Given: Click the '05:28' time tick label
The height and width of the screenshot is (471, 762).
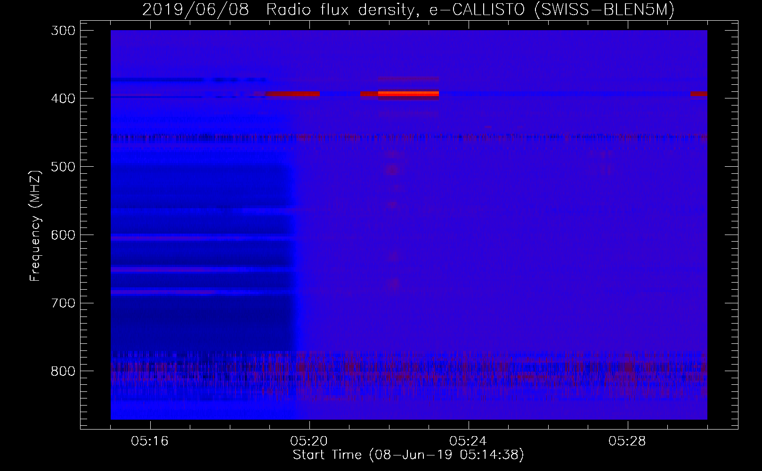Looking at the screenshot, I should 627,441.
